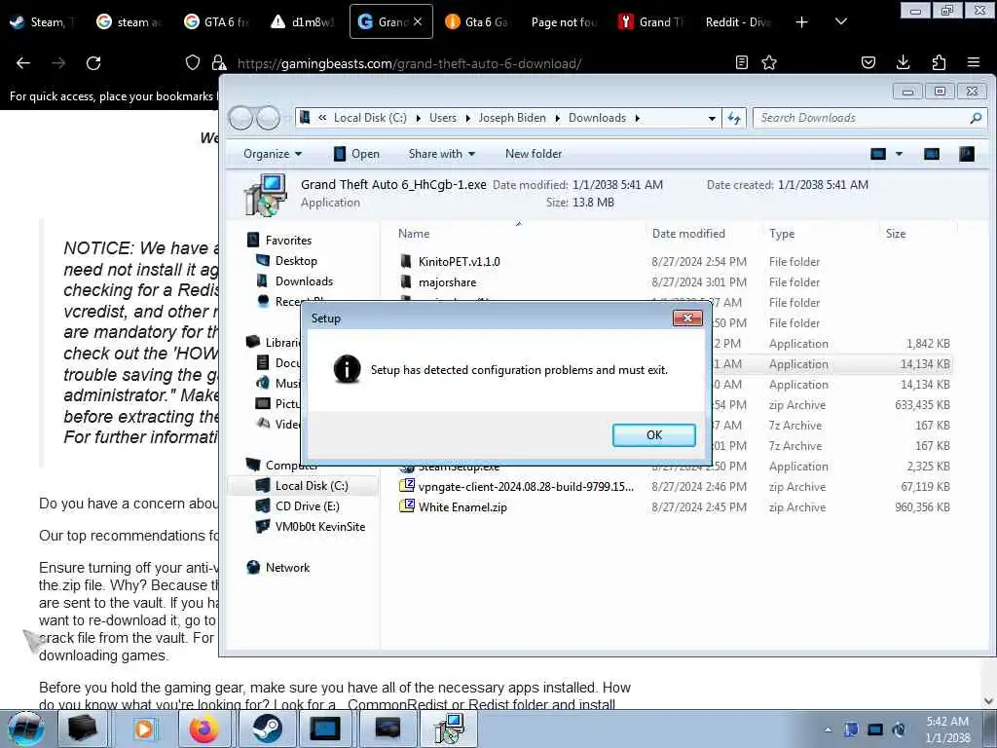Select VM0b0t KevinSite in sidebar
The height and width of the screenshot is (748, 997).
coord(319,527)
